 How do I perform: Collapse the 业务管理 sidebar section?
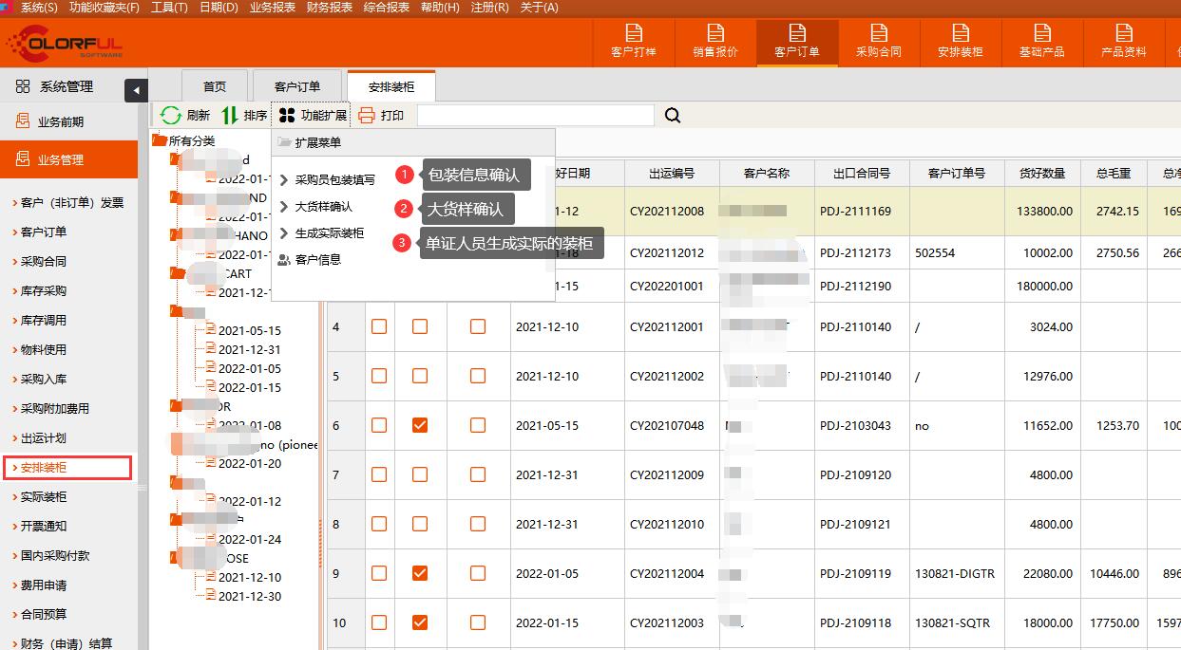[68, 159]
